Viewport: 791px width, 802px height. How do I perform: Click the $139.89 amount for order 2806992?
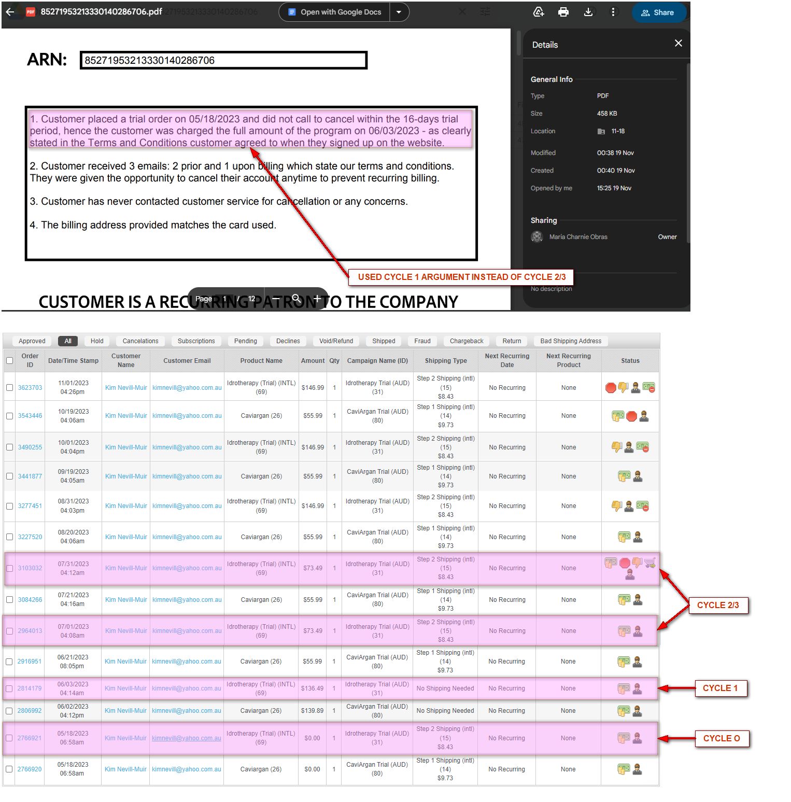tap(312, 711)
